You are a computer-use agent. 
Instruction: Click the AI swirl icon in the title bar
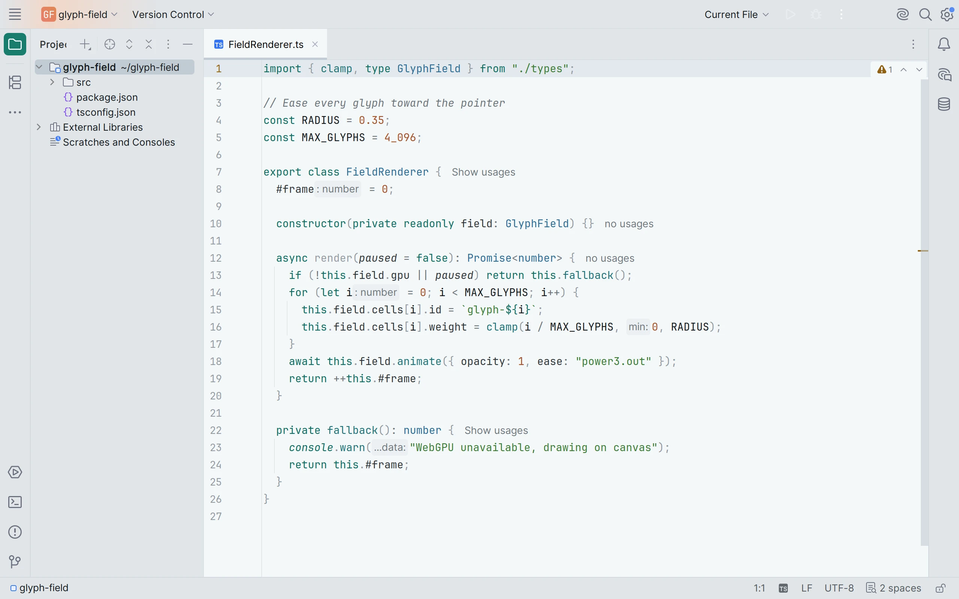(902, 15)
